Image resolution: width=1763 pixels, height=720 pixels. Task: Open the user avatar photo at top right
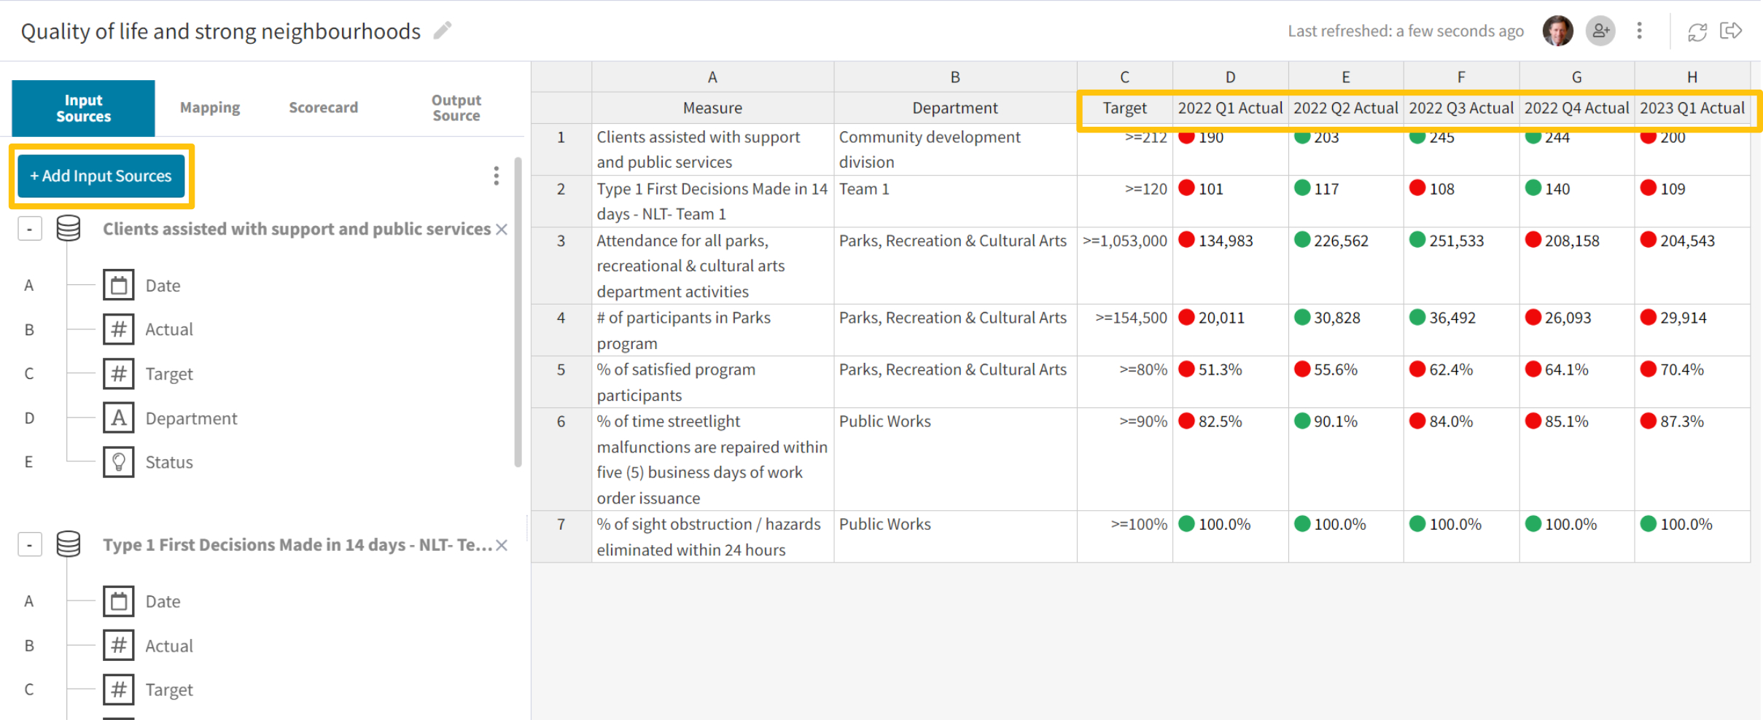pos(1558,31)
